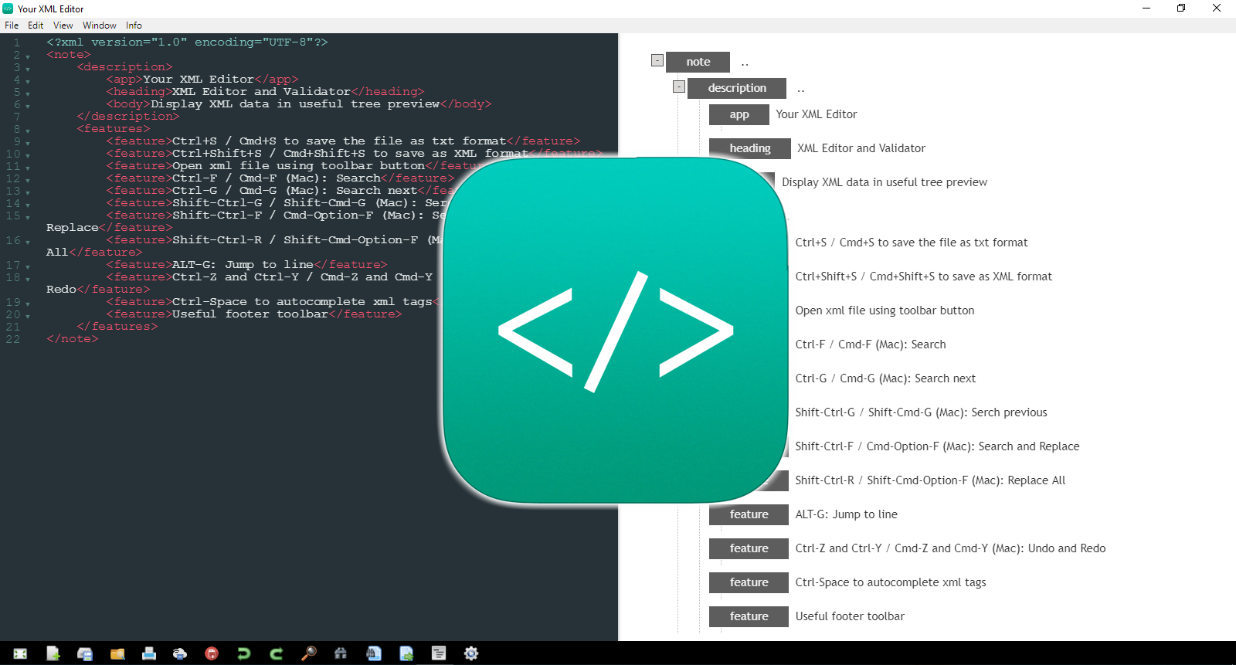Click the grey binoculars find icon

click(341, 653)
